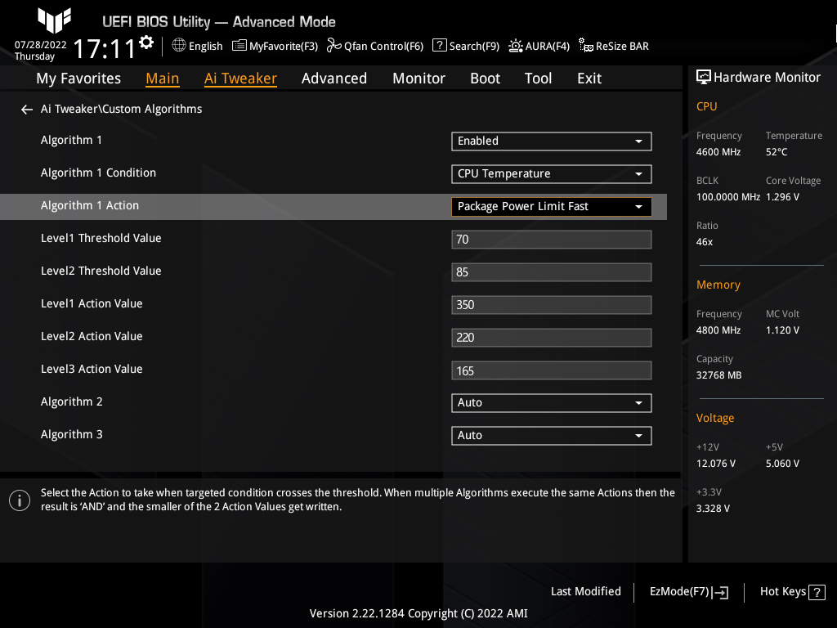Open the Algorithm 3 dropdown
This screenshot has height=628, width=837.
click(x=552, y=435)
